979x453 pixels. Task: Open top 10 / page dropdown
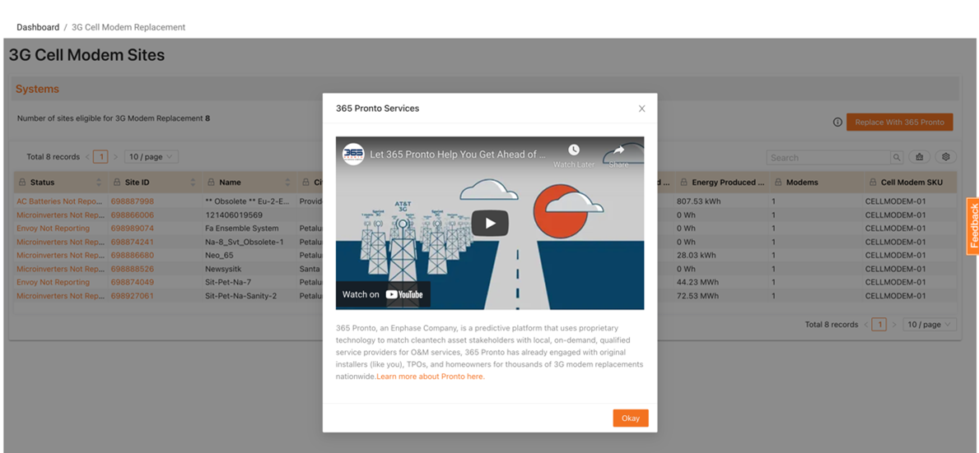pyautogui.click(x=152, y=157)
